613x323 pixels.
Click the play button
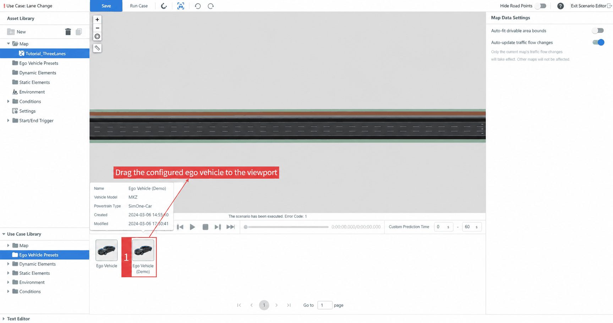tap(192, 227)
